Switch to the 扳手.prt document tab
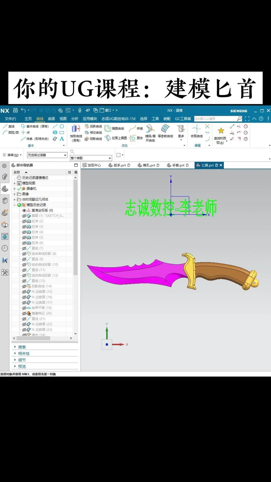This screenshot has width=271, height=482. pyautogui.click(x=119, y=165)
